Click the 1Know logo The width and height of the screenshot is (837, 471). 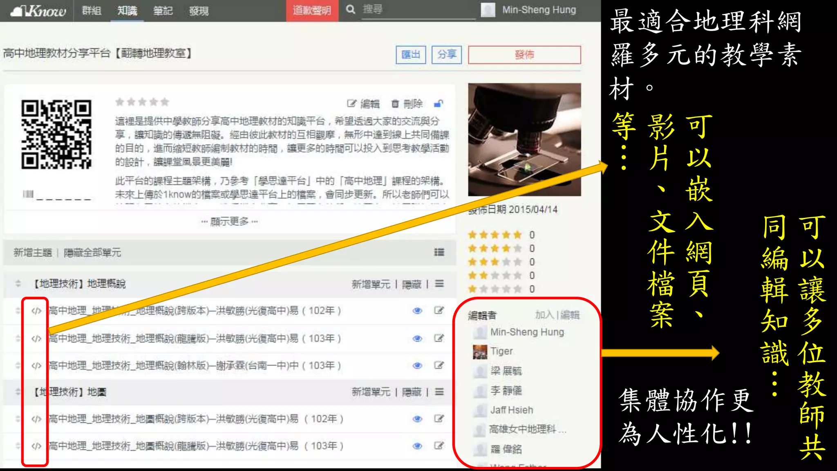(38, 11)
